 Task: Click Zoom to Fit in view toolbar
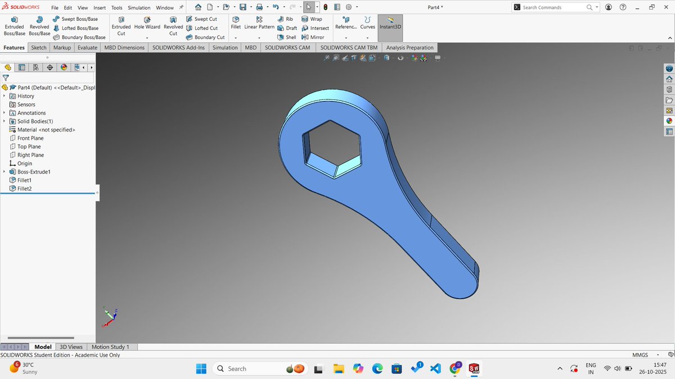coord(326,58)
